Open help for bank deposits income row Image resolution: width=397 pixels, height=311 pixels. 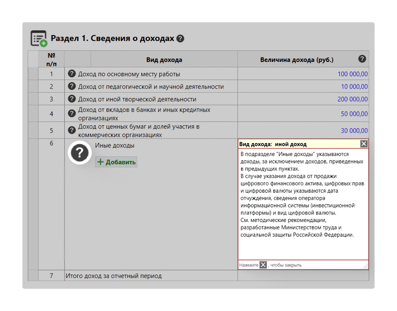72,113
